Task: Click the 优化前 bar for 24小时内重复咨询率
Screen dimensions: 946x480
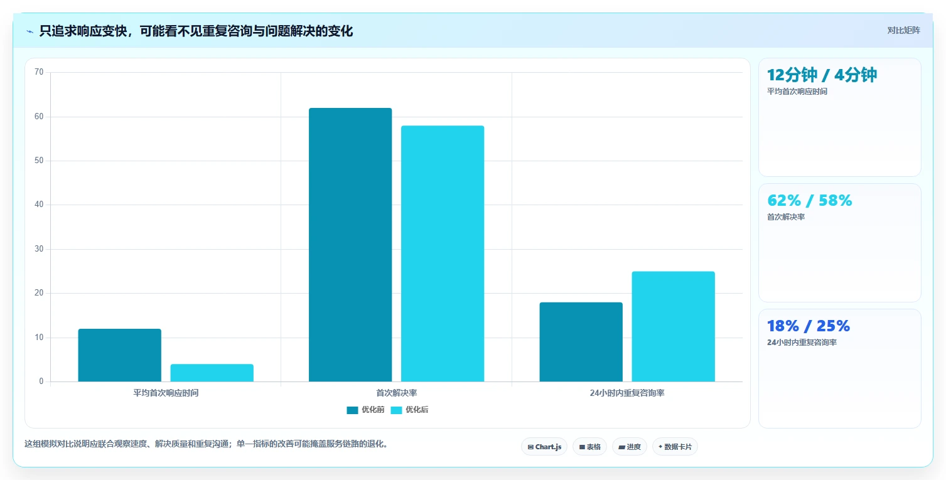Action: 581,342
